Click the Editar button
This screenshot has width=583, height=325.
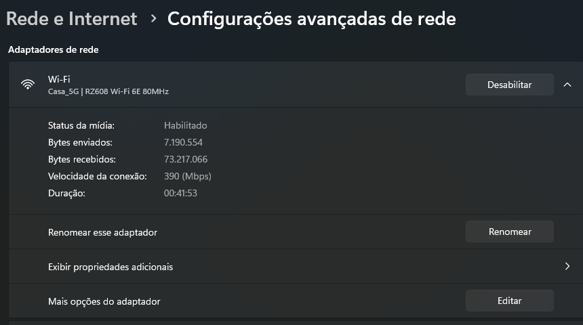[509, 301]
